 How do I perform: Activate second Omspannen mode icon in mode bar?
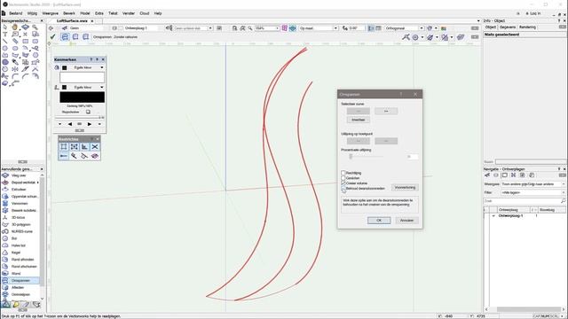pyautogui.click(x=75, y=37)
